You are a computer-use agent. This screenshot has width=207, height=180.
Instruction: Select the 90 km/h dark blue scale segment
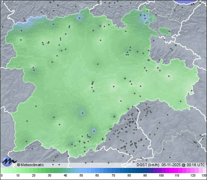[x=145, y=170]
